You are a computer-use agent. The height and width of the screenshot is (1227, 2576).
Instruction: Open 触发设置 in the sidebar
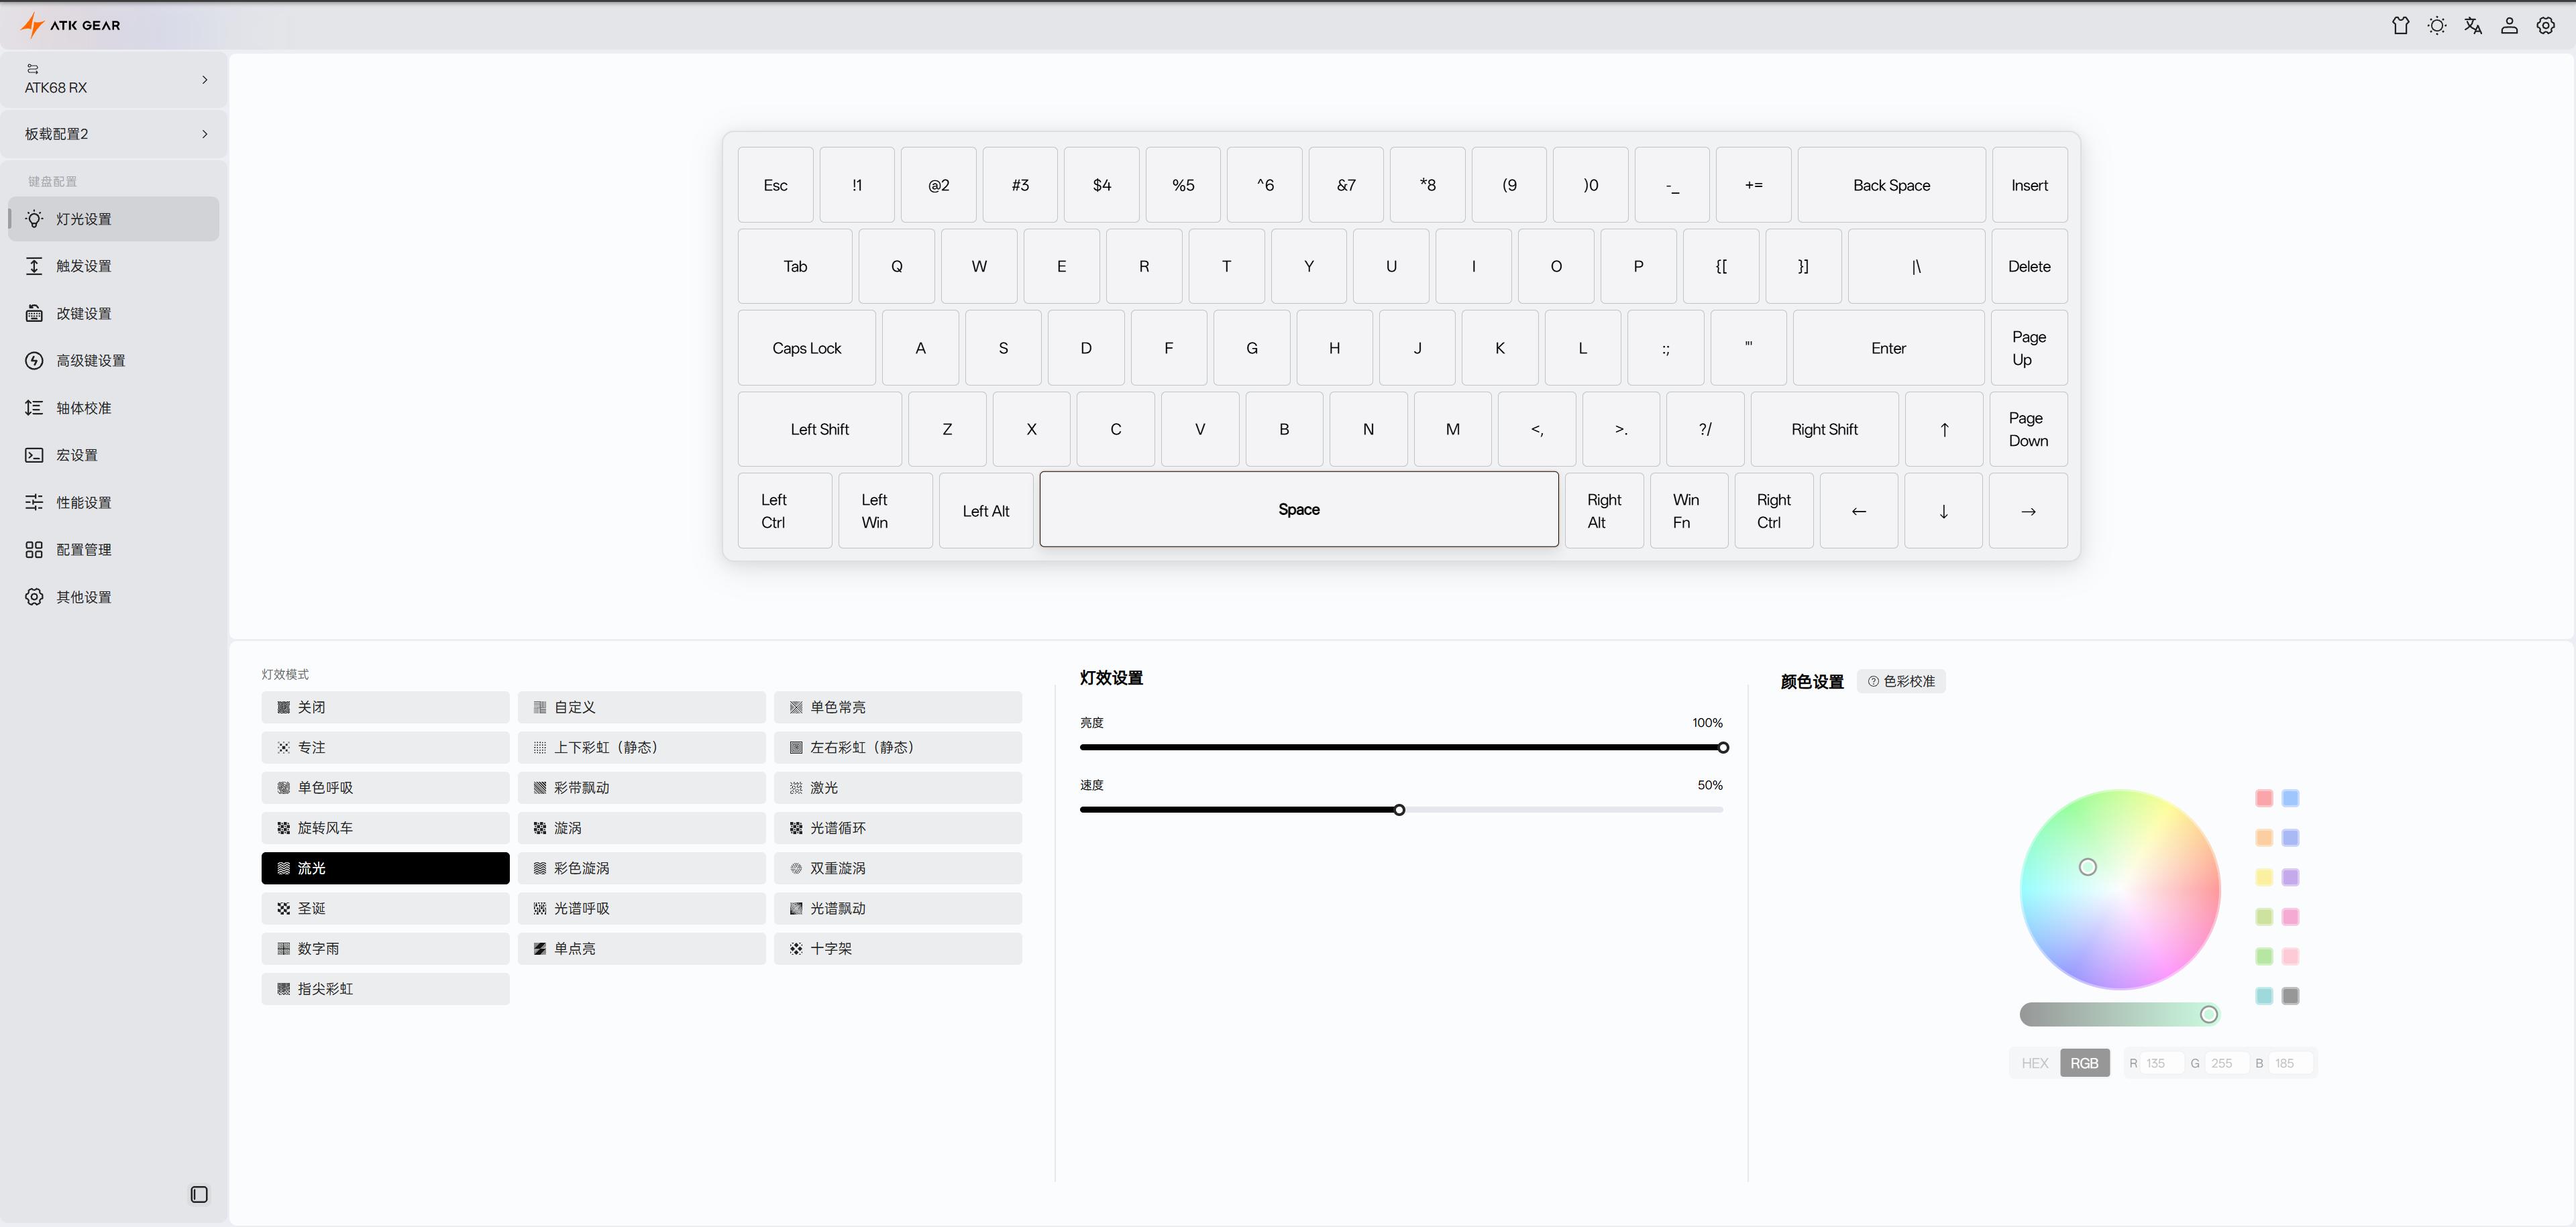pos(84,266)
